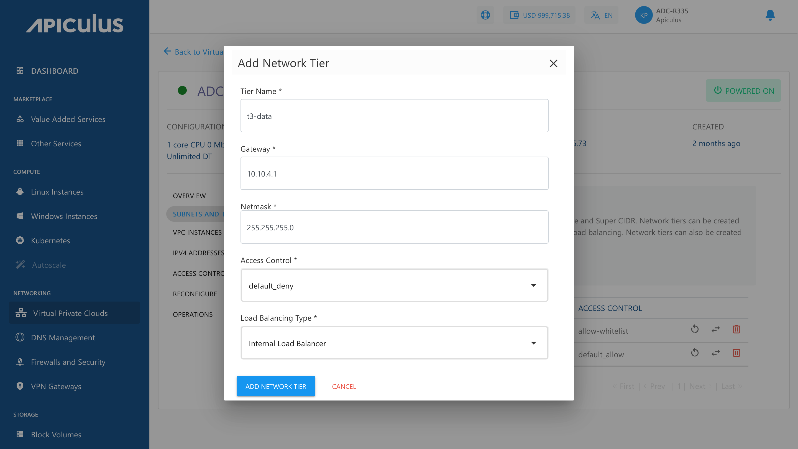Image resolution: width=798 pixels, height=449 pixels.
Task: Click the CANCEL link
Action: [x=344, y=386]
